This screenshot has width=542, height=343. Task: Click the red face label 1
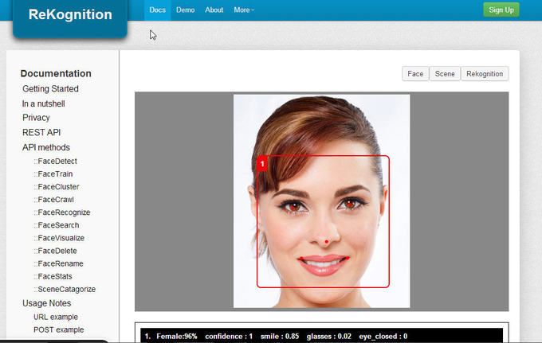pyautogui.click(x=262, y=164)
